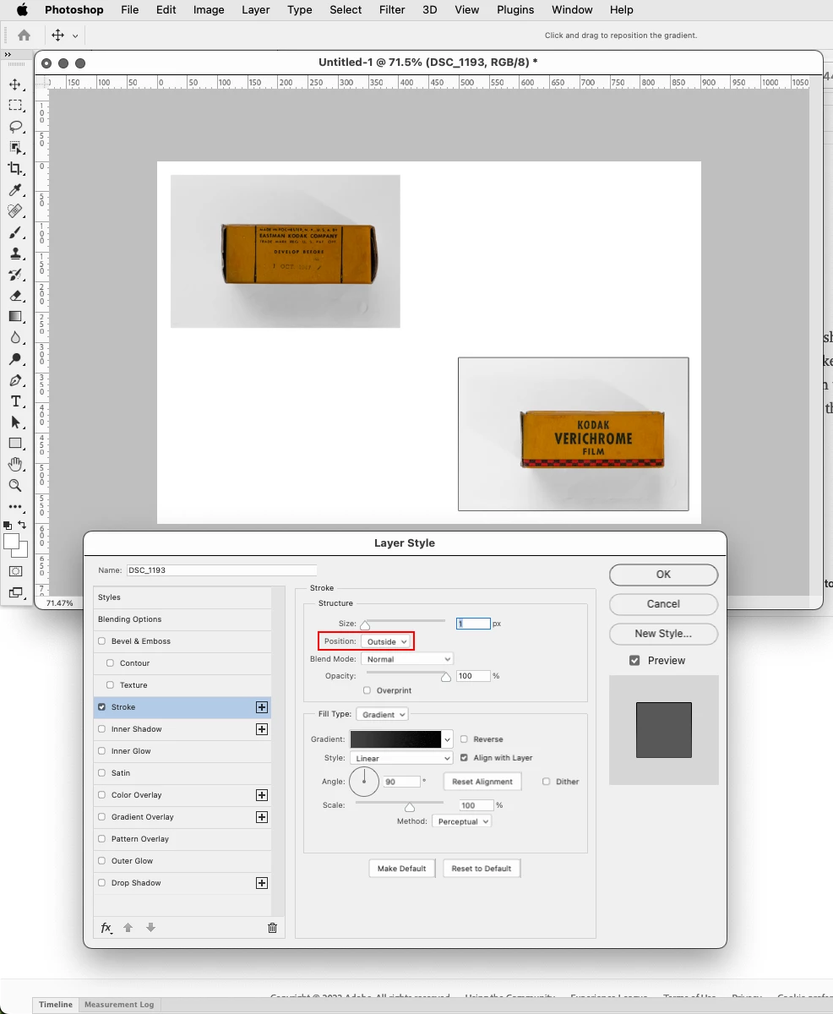Click the OK button
This screenshot has height=1014, width=833.
pyautogui.click(x=663, y=575)
